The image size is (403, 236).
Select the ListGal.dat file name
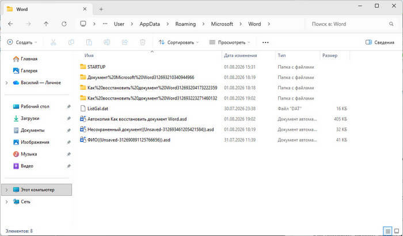coord(98,108)
